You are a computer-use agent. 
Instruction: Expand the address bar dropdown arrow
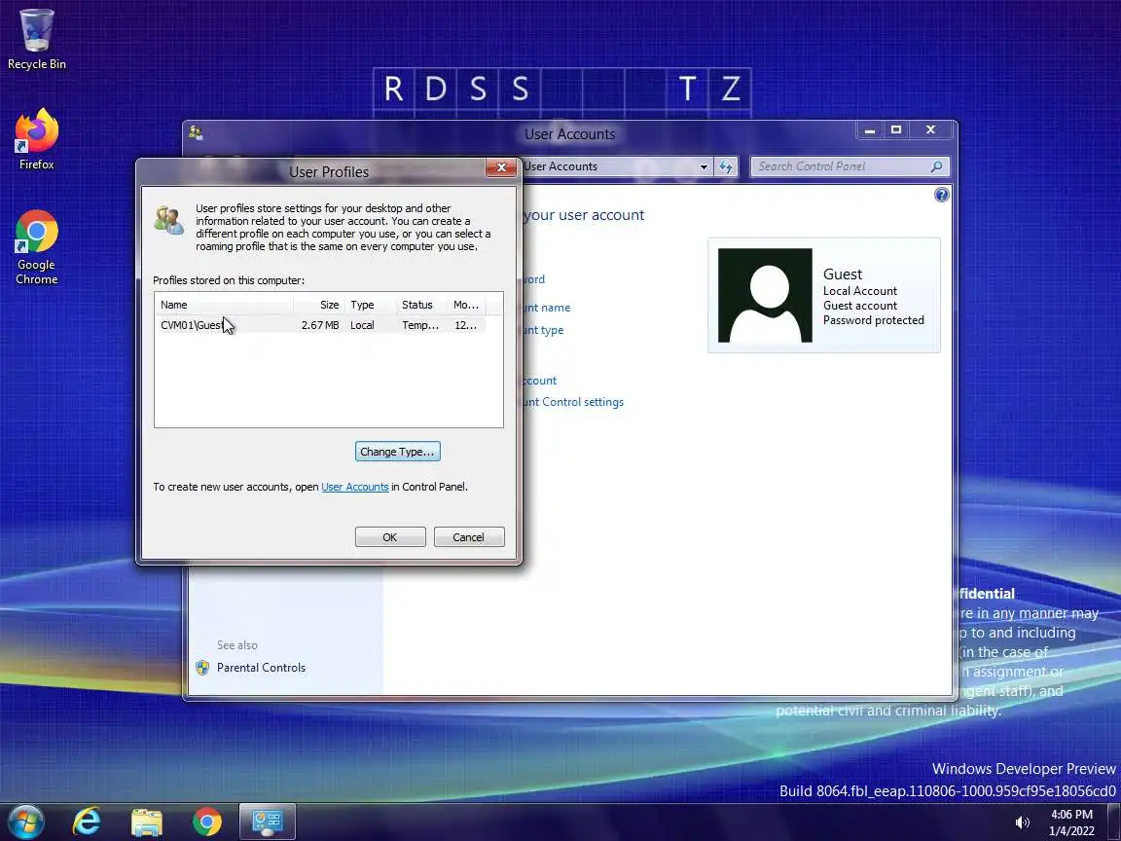(x=704, y=166)
